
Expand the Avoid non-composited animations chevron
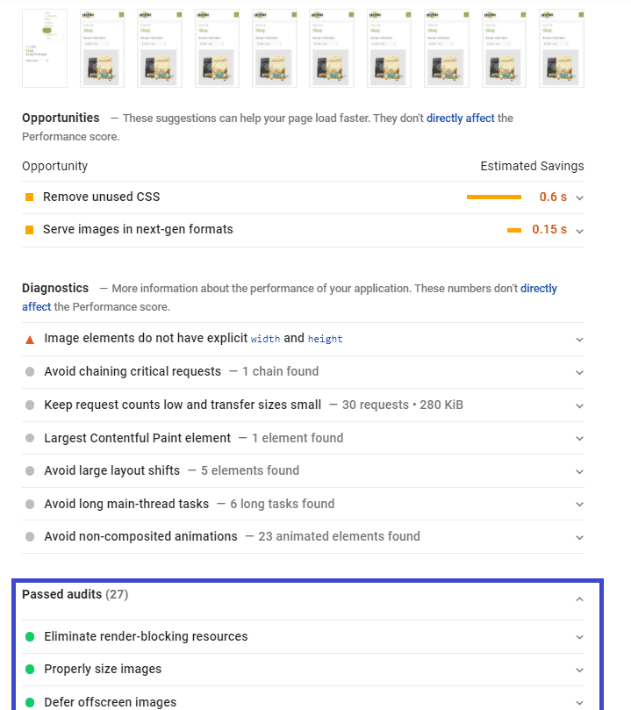pos(579,537)
